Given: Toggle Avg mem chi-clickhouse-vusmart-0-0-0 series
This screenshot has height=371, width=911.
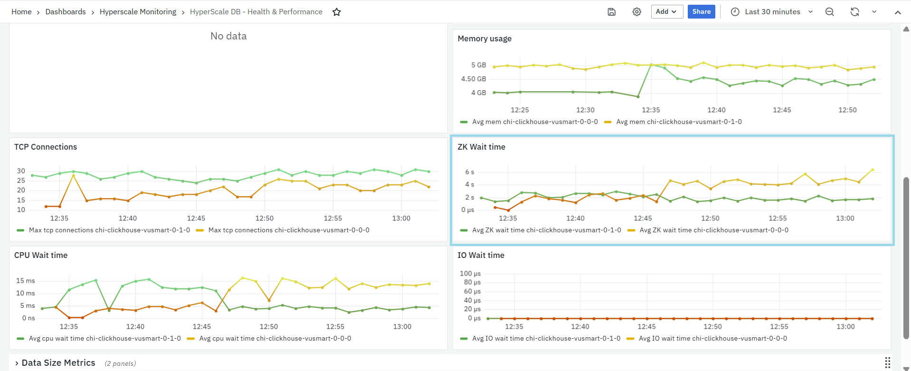Looking at the screenshot, I should (x=534, y=122).
